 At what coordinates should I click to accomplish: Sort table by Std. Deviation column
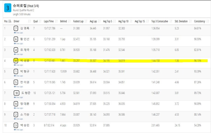(x=183, y=21)
